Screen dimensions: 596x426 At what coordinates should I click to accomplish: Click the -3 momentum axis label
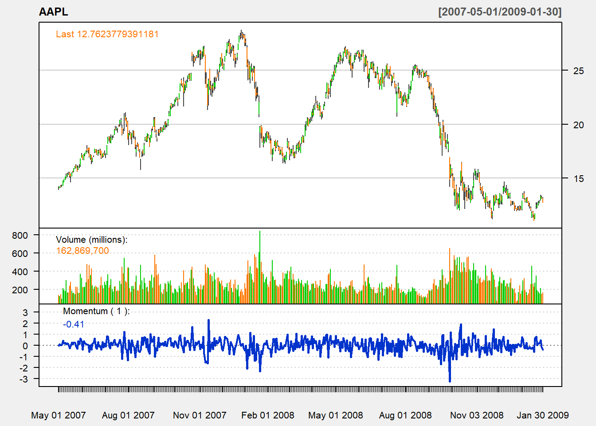(x=24, y=379)
